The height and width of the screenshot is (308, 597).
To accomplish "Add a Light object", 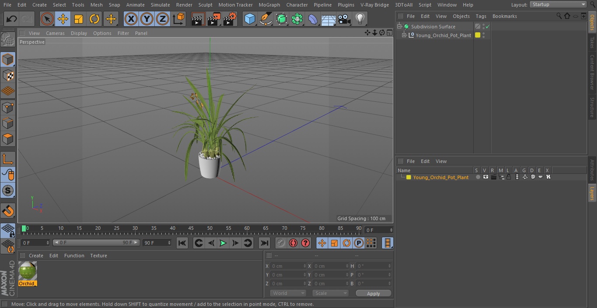I will [360, 19].
